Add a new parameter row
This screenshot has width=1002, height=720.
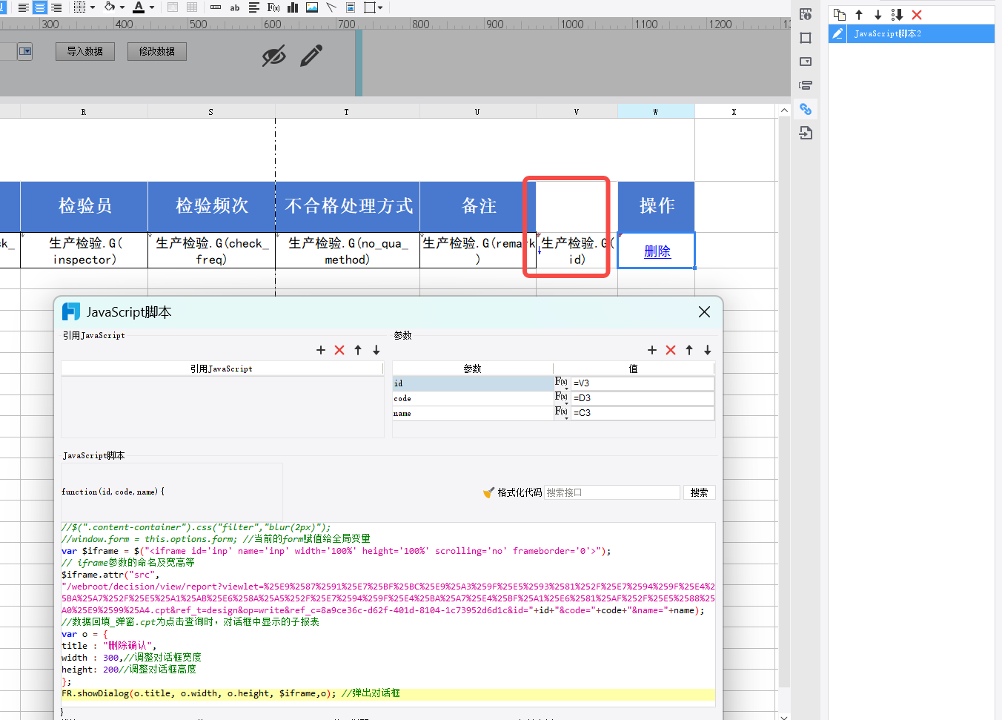click(652, 350)
